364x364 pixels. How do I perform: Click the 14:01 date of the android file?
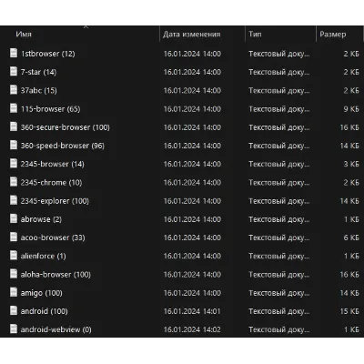coord(192,311)
